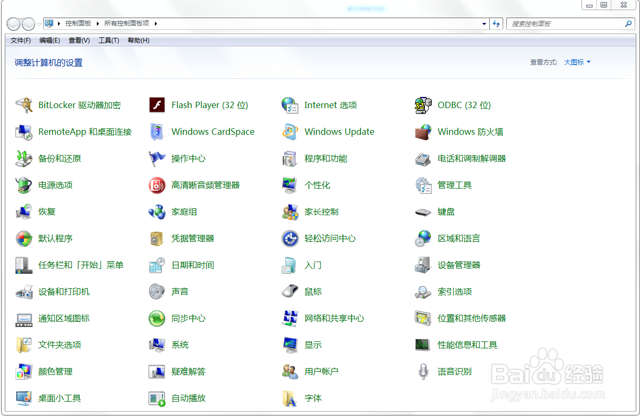Open the 管理工具 gear icon
Viewport: 640px width, 416px height.
pos(423,185)
